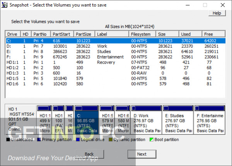Select the 100 MB EFI partition block
Image resolution: width=232 pixels, height=166 pixels.
58,119
